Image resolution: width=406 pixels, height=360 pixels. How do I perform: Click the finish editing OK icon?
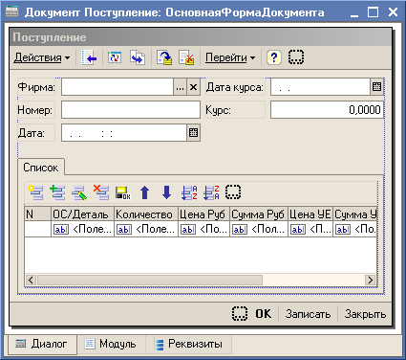[x=123, y=192]
